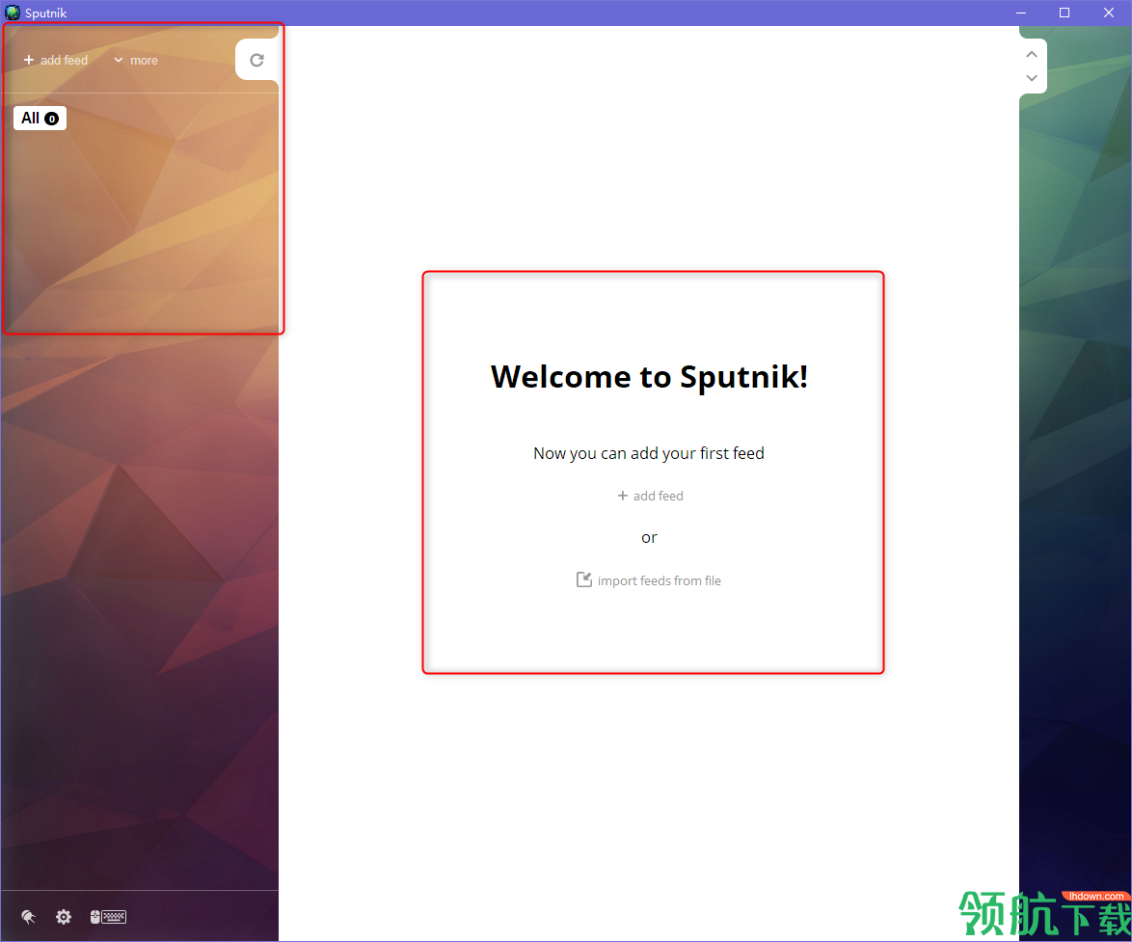Expand the more dropdown menu
The width and height of the screenshot is (1132, 942).
136,60
